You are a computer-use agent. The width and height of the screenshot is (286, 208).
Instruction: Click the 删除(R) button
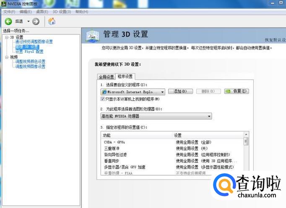click(x=208, y=91)
